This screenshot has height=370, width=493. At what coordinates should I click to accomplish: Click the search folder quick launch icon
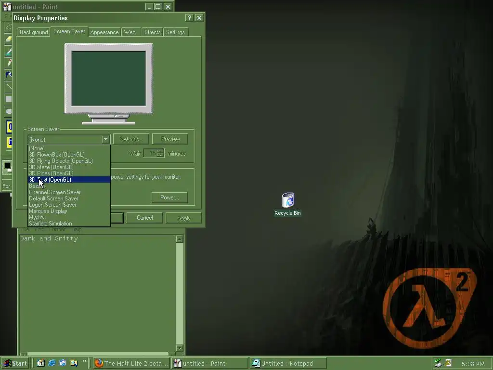pyautogui.click(x=74, y=363)
